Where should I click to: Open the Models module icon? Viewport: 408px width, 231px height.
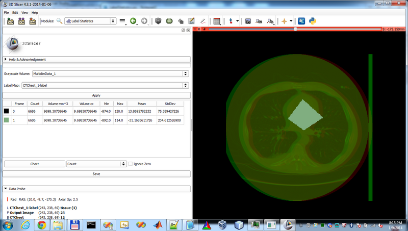[169, 21]
